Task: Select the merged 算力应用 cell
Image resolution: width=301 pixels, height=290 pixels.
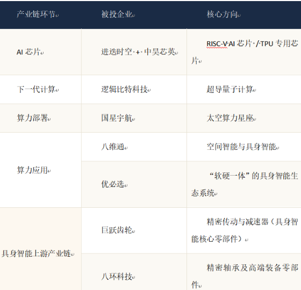Action: point(40,170)
